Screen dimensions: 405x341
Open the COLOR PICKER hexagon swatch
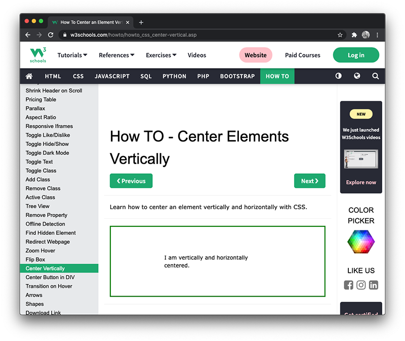pos(361,242)
